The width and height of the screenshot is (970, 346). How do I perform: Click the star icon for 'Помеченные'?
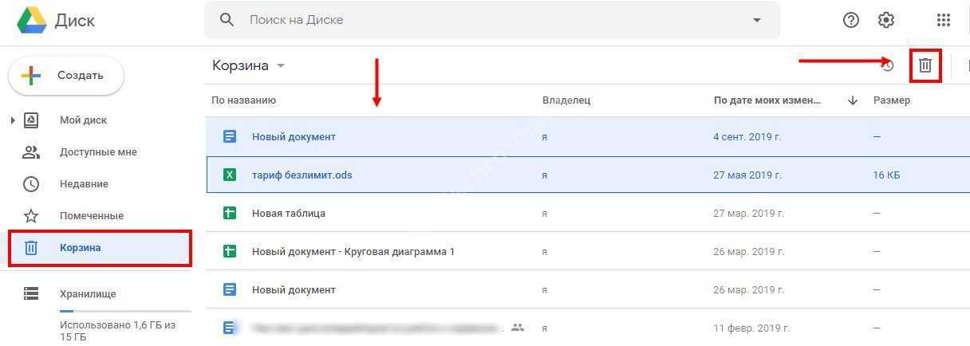point(31,216)
